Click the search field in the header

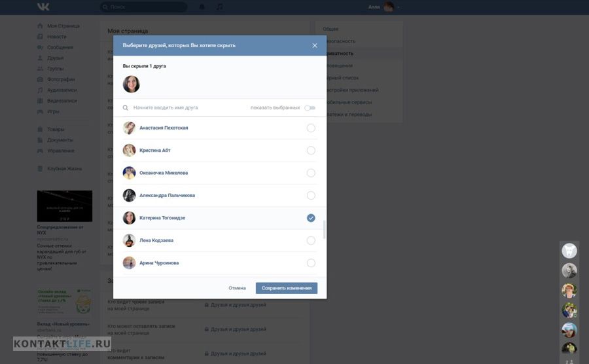[x=143, y=7]
